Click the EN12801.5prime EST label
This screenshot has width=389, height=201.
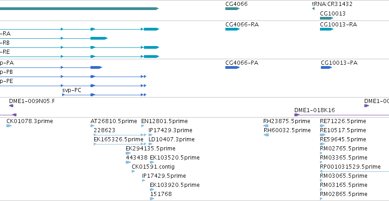click(x=164, y=121)
